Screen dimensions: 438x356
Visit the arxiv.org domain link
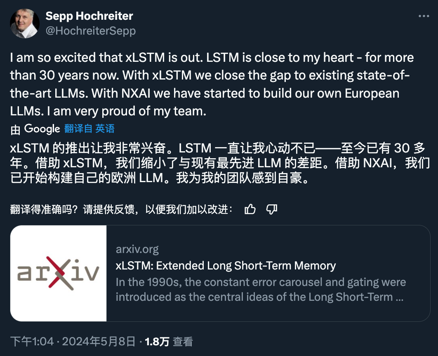pyautogui.click(x=136, y=249)
